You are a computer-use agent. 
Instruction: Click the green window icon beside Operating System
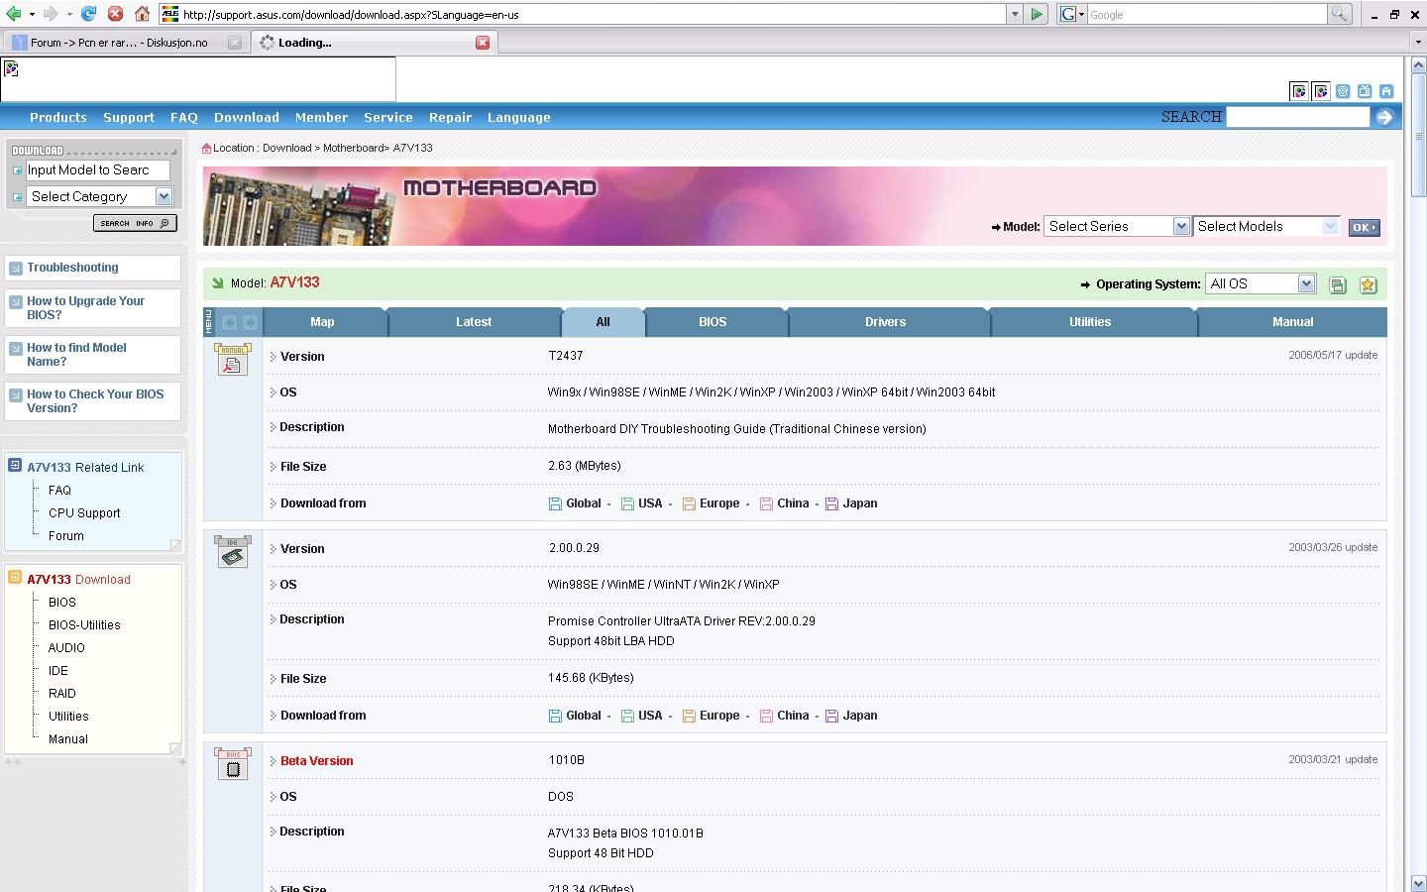(x=1337, y=285)
